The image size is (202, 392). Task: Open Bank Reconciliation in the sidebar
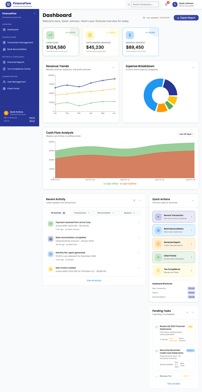coord(17,49)
